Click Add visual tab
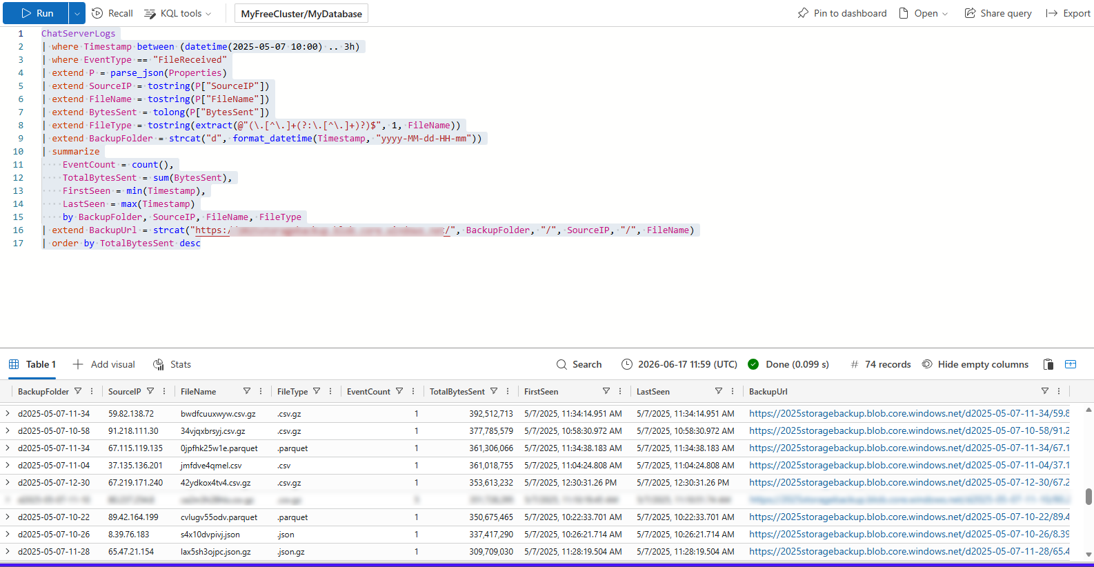1094x567 pixels. pos(104,364)
